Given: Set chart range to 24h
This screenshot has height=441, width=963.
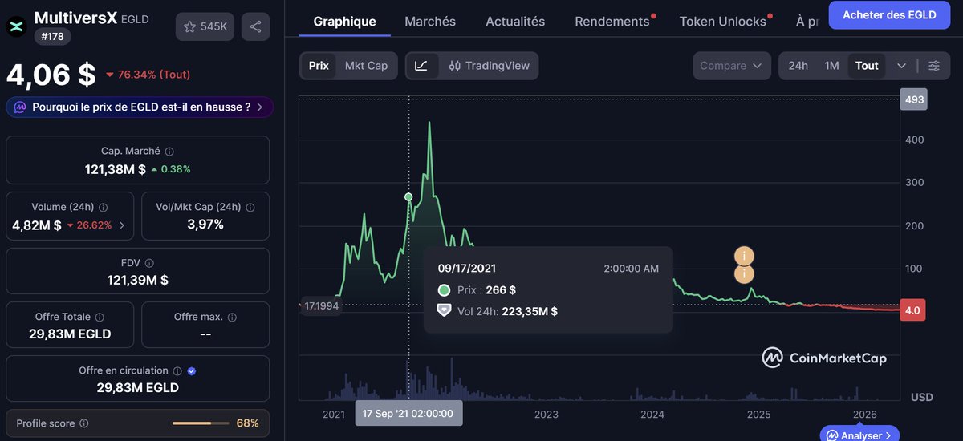Looking at the screenshot, I should pos(798,66).
